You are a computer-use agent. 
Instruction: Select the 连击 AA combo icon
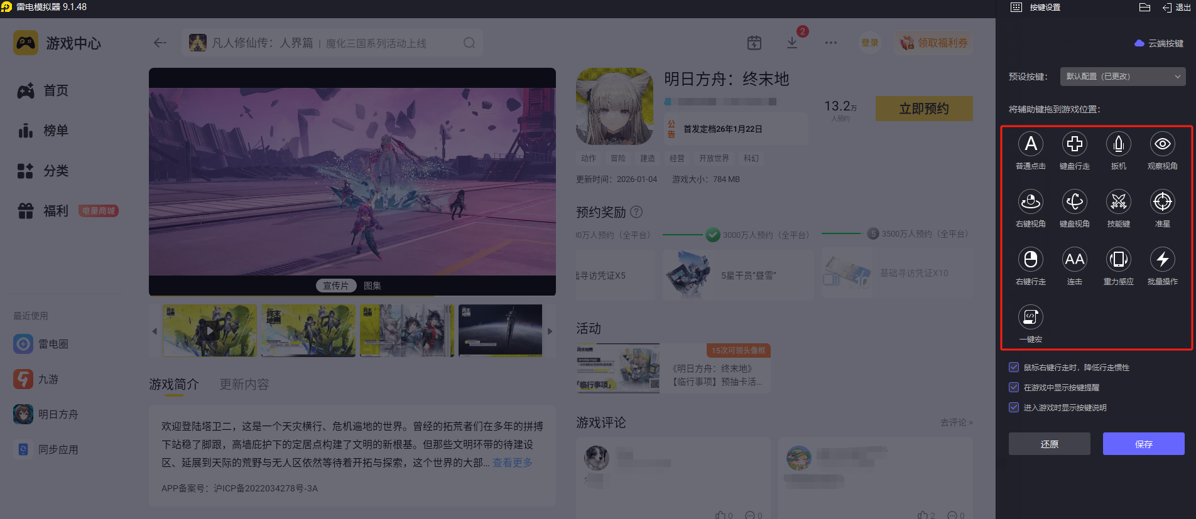[1075, 260]
